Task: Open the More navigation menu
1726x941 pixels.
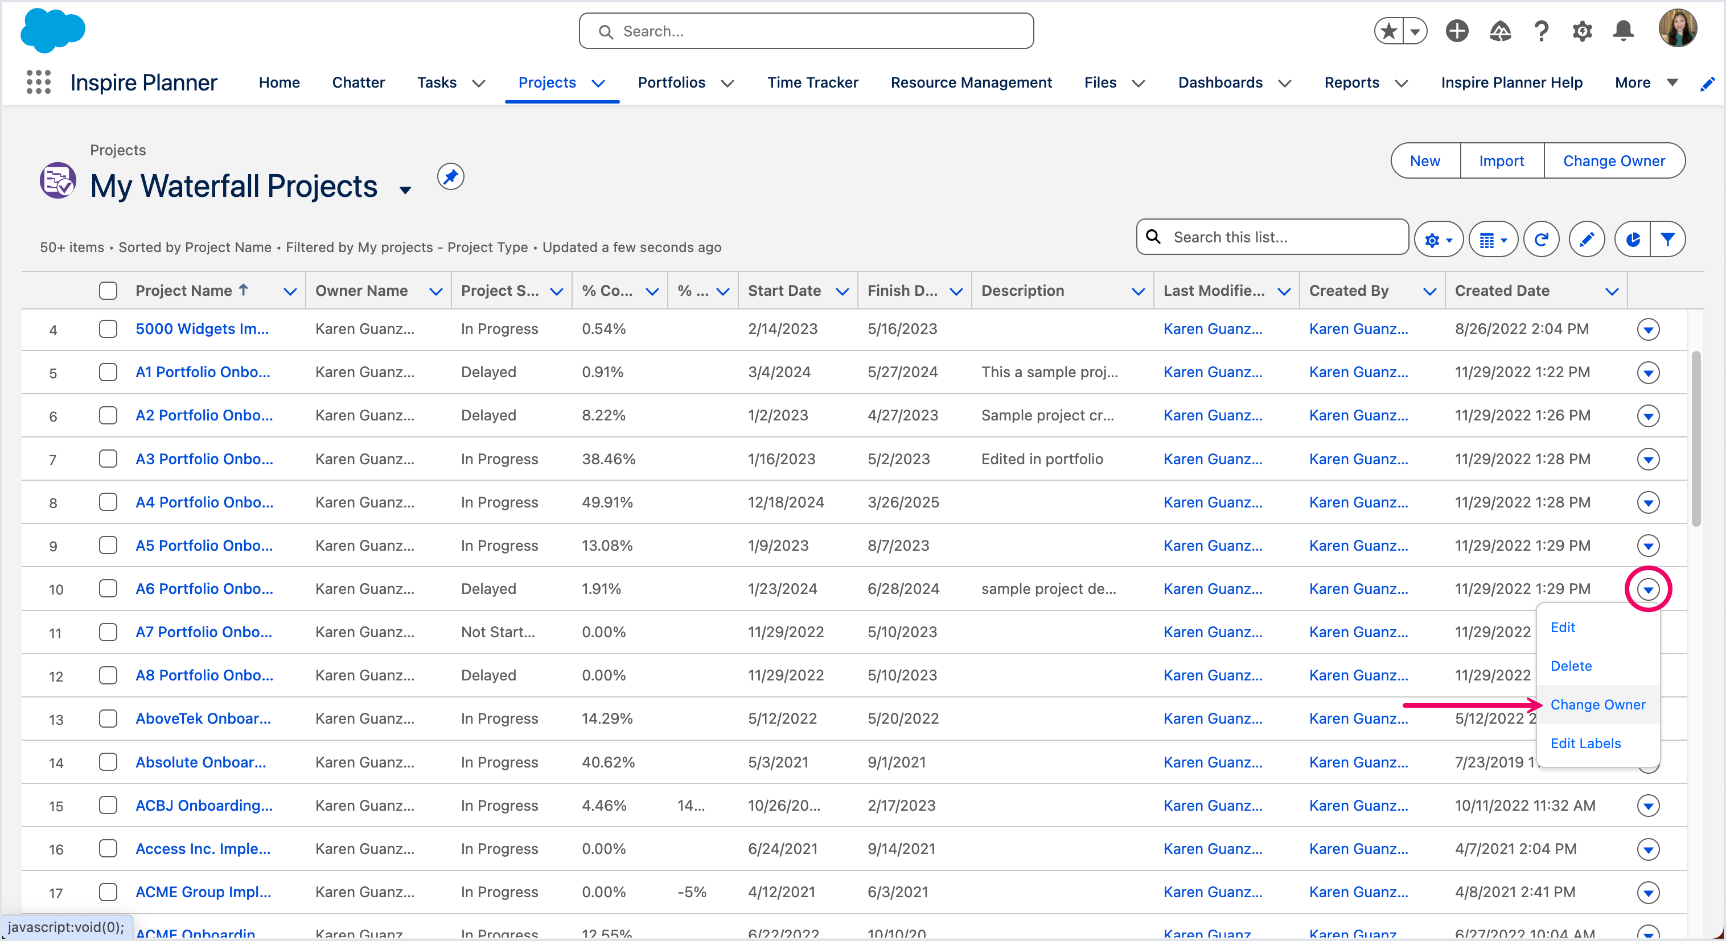Action: (x=1645, y=82)
